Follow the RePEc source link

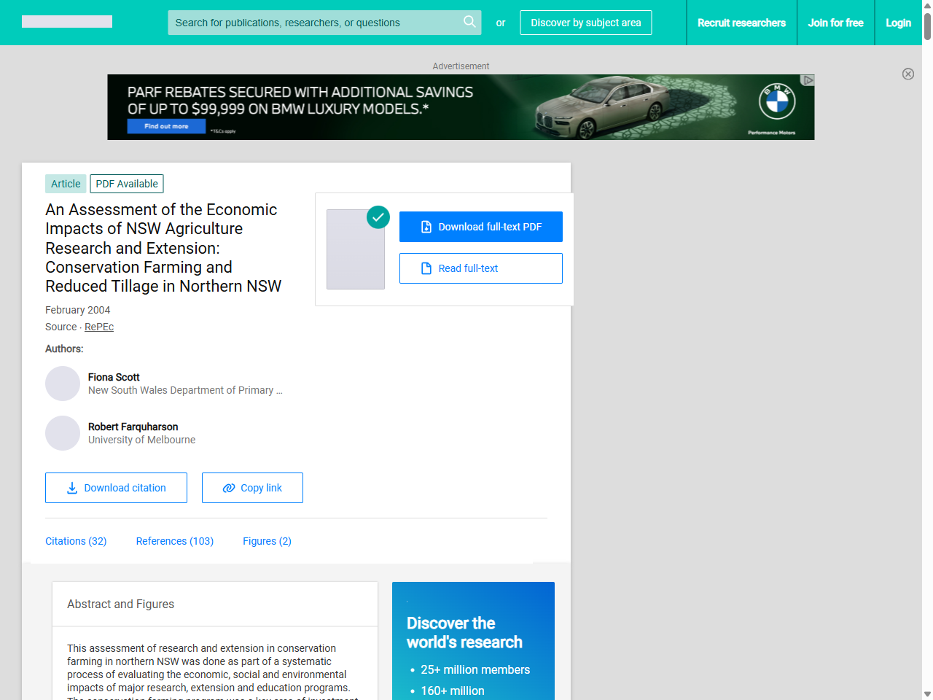click(x=98, y=327)
